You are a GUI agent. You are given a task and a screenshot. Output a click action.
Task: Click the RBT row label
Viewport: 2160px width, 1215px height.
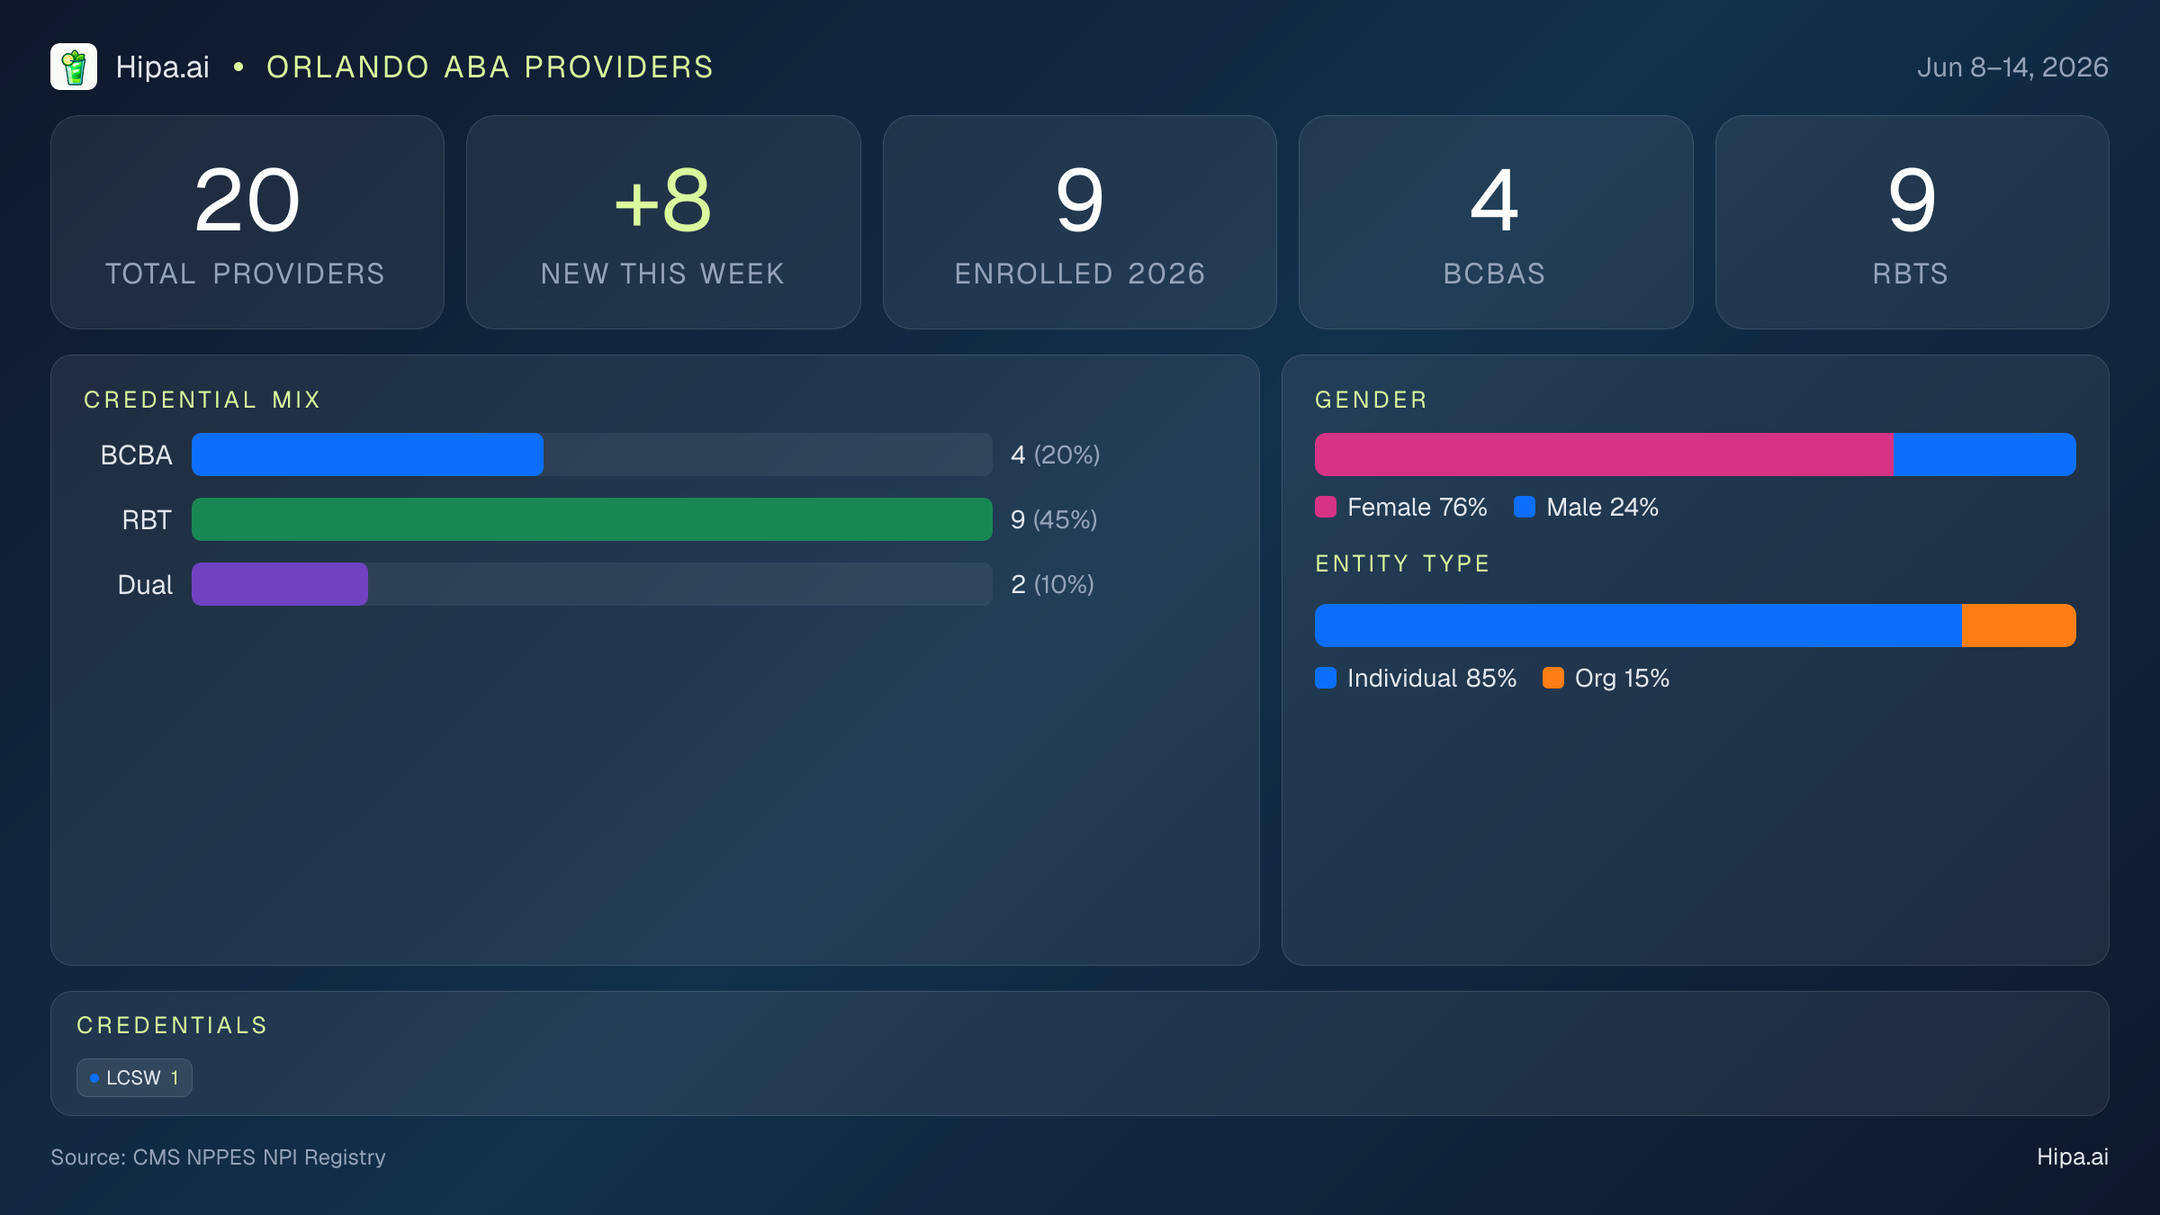point(147,520)
